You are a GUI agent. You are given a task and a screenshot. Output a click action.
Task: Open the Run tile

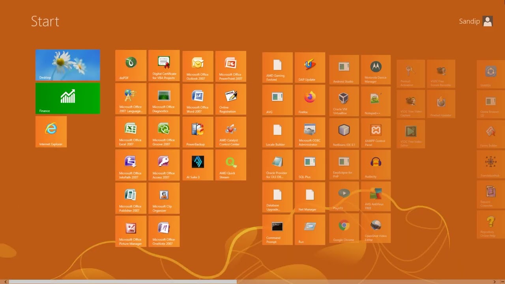pyautogui.click(x=310, y=230)
